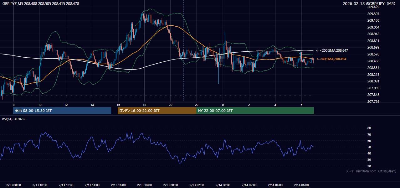Click price axis value 207.726
This screenshot has width=400, height=188.
tap(373, 102)
